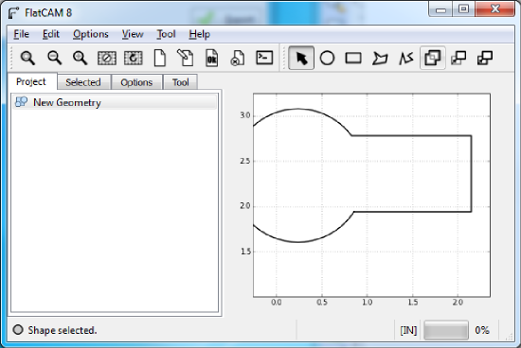Create new blank geometry with page icon
The image size is (521, 348).
click(x=160, y=58)
